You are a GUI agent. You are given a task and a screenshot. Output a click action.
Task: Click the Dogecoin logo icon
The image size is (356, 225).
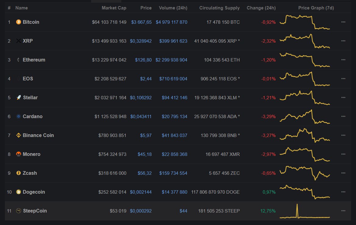pos(19,192)
